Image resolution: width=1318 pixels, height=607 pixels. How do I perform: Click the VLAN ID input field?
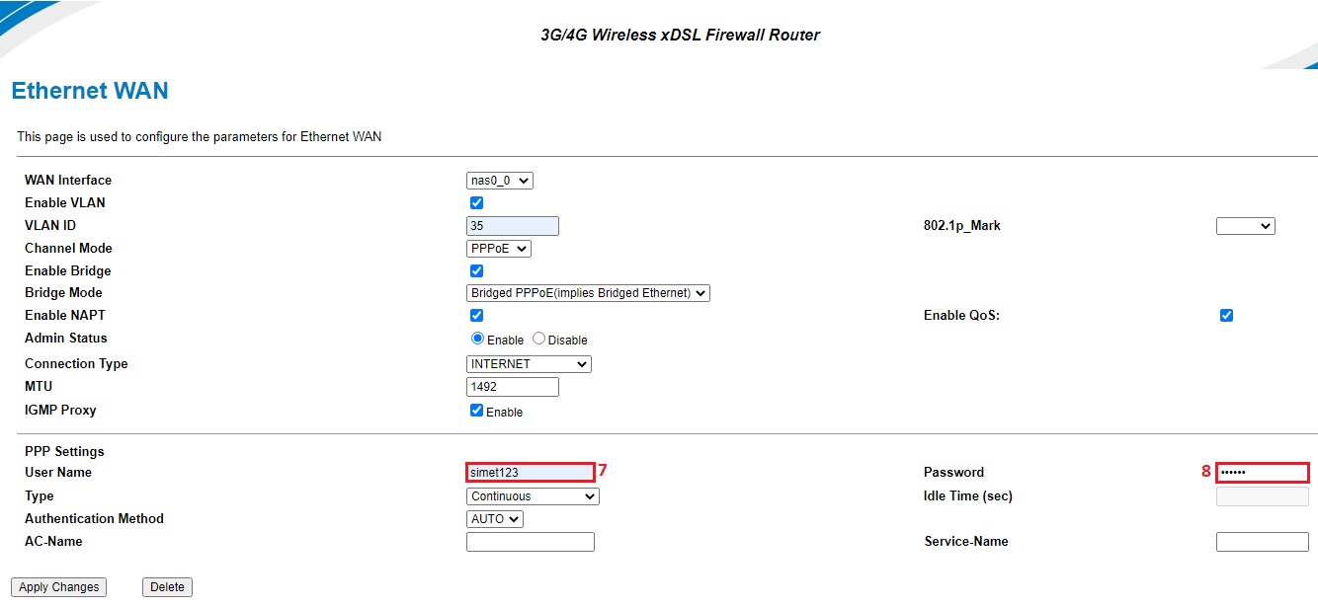[512, 226]
